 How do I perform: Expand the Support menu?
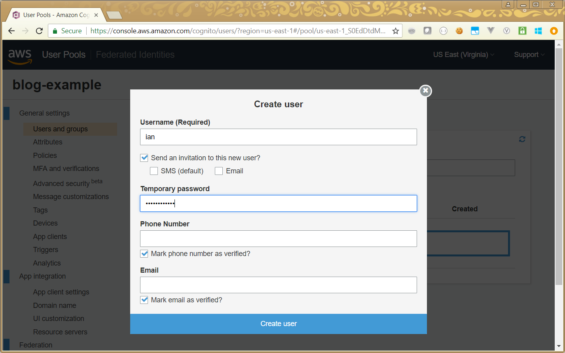tap(529, 55)
